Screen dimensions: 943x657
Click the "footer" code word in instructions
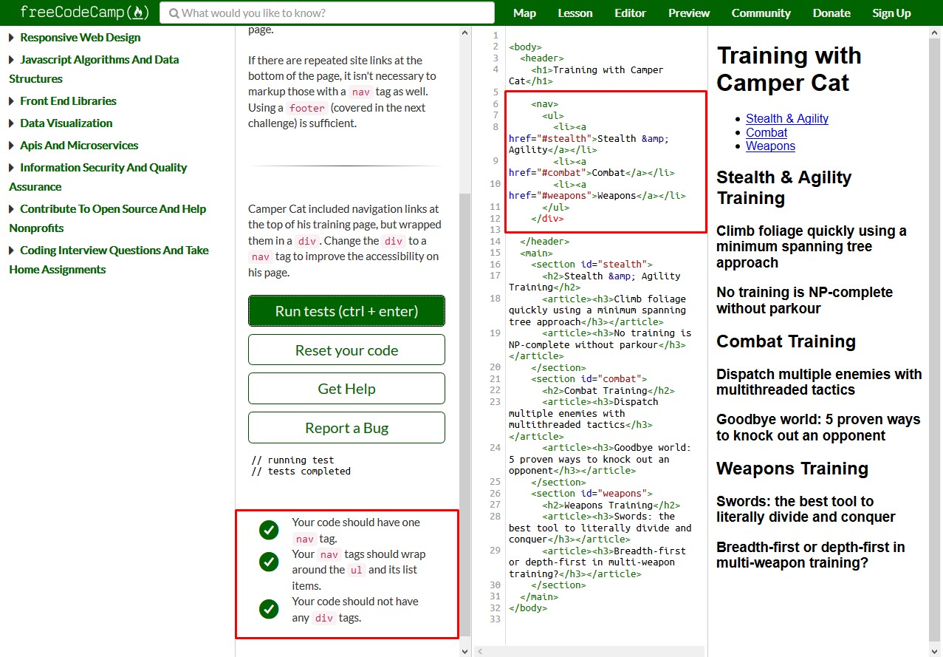[x=307, y=108]
